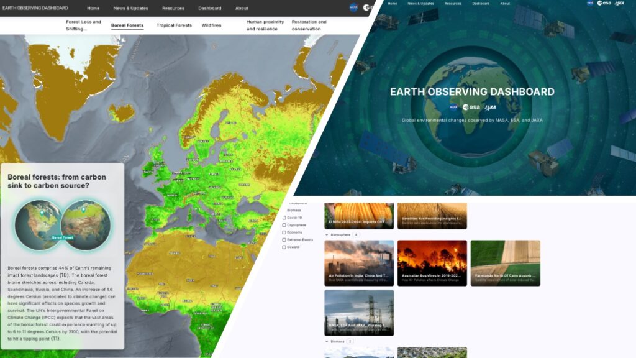The height and width of the screenshot is (358, 636).
Task: Click the 'Biomass' filter label in the sidebar
Action: (x=294, y=210)
